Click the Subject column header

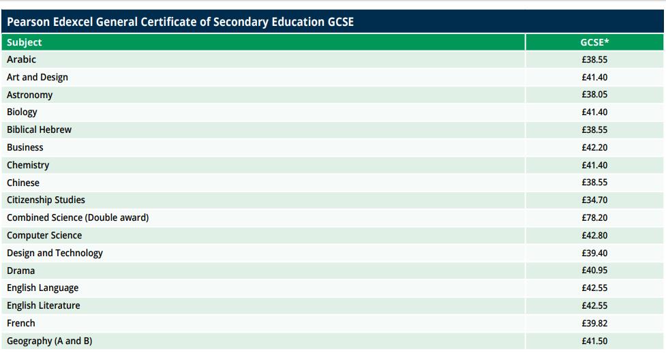point(263,42)
